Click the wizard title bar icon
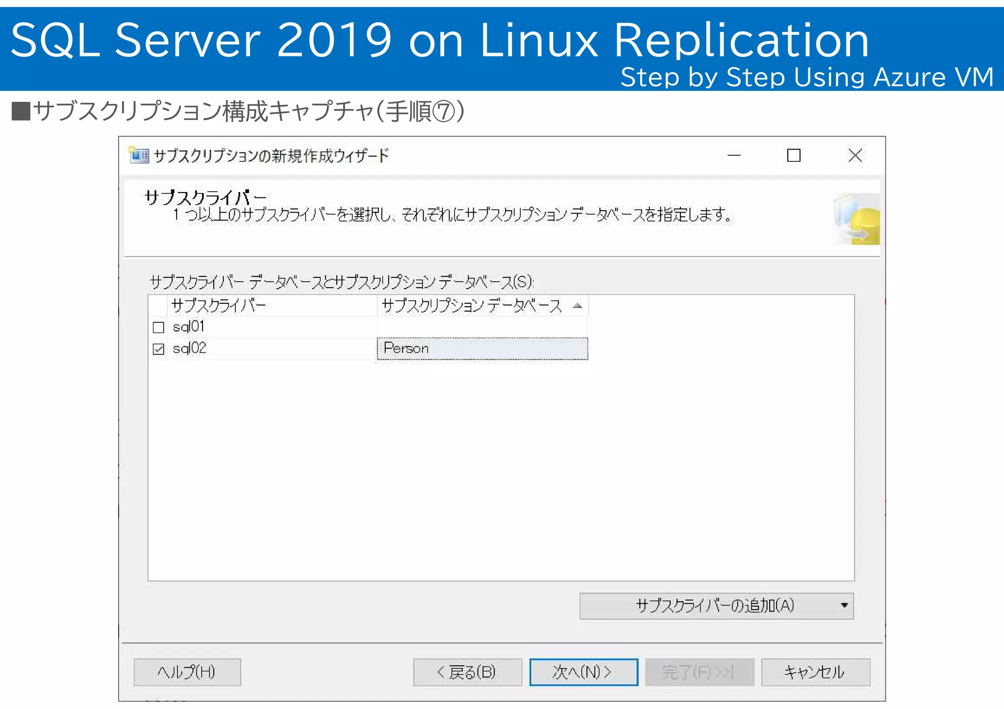 (x=139, y=155)
